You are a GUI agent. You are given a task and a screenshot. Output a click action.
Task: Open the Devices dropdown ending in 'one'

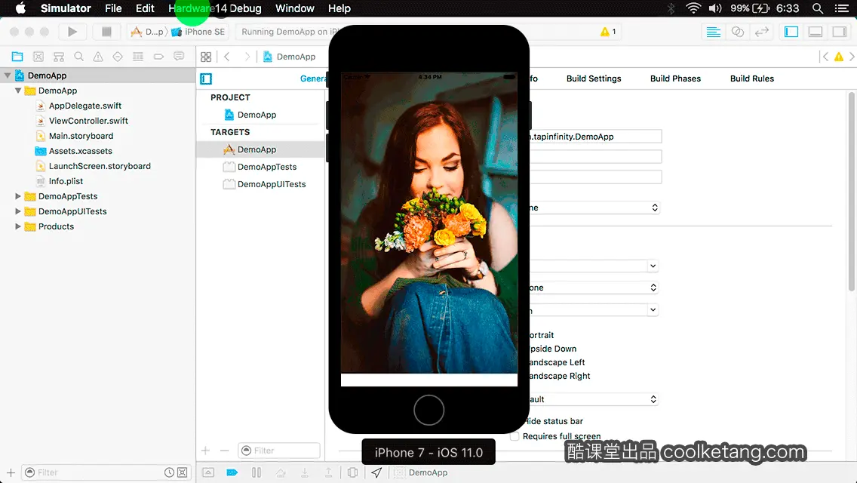[594, 288]
